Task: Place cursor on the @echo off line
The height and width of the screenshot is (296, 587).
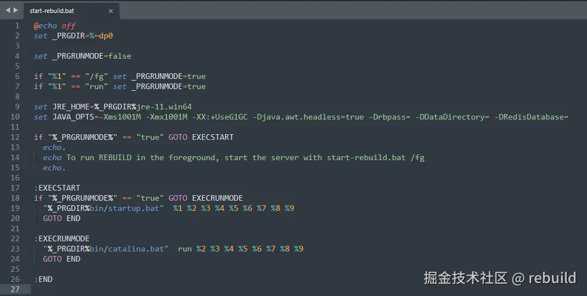Action: coord(55,25)
